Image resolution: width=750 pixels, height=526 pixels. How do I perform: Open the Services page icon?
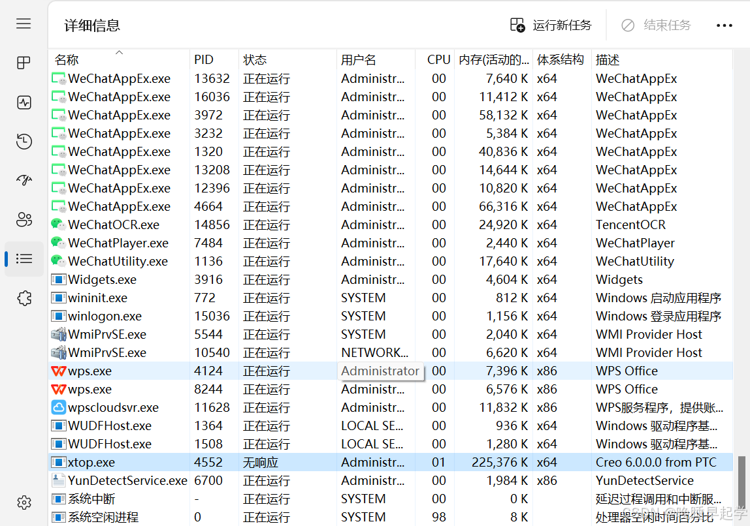pos(24,298)
